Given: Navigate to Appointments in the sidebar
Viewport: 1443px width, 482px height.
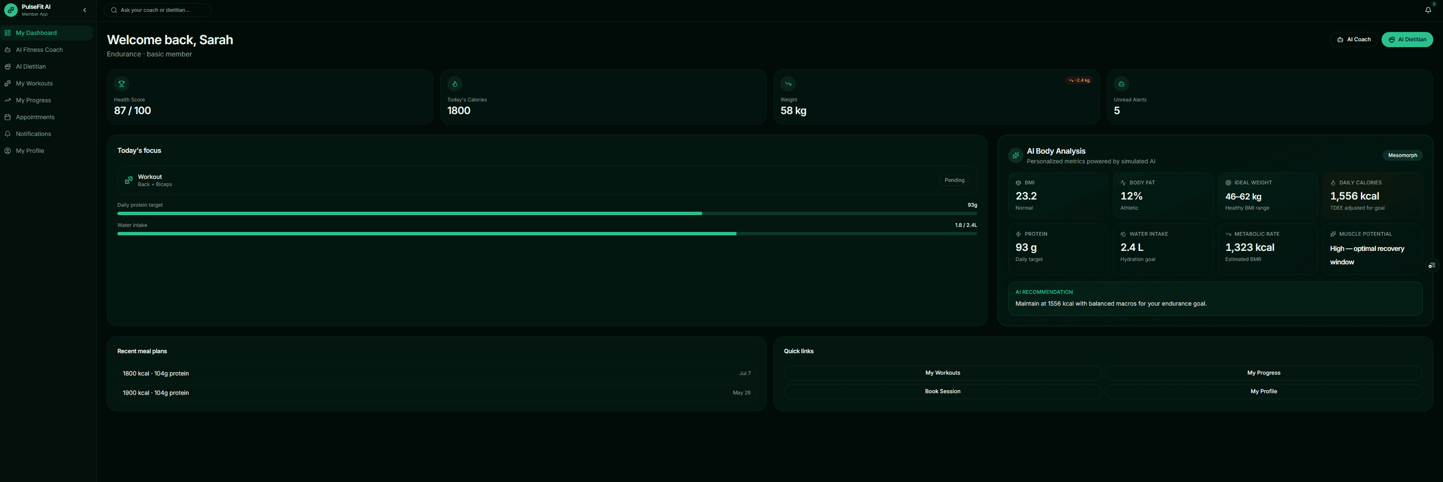Looking at the screenshot, I should point(46,117).
